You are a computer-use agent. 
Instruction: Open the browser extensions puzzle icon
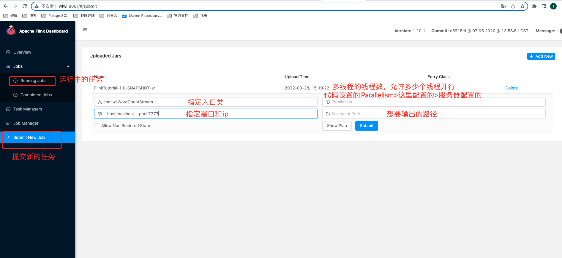click(x=534, y=6)
